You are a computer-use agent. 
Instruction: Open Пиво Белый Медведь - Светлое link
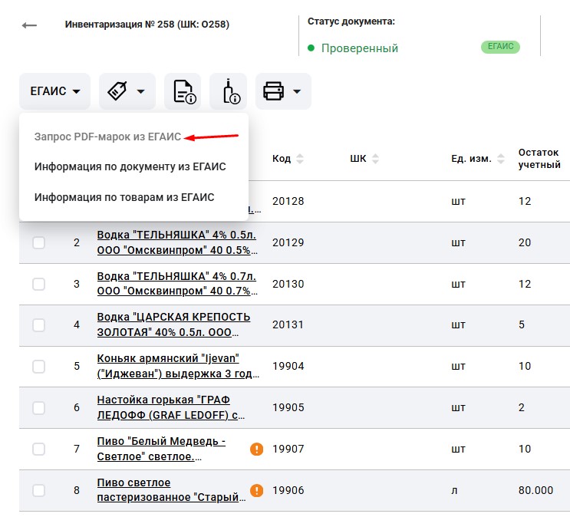point(161,449)
